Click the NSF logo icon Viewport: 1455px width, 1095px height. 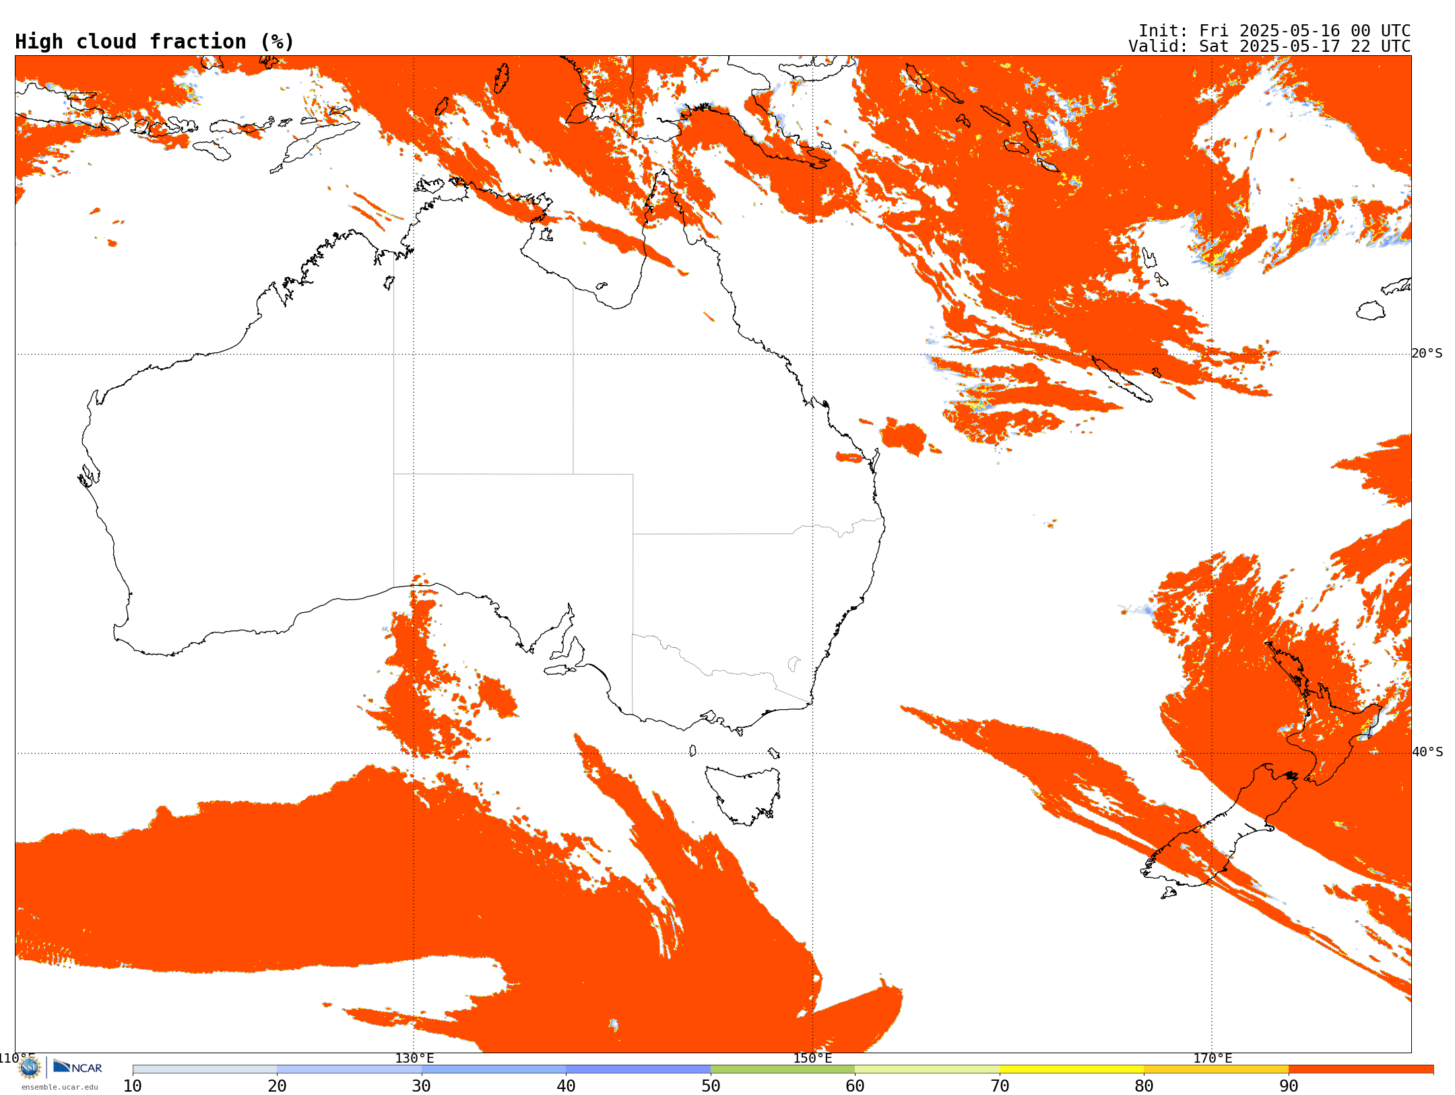tap(30, 1067)
